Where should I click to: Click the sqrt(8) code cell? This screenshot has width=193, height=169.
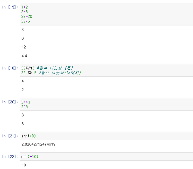click(107, 136)
